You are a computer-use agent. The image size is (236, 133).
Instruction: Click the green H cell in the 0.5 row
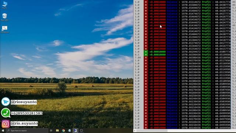tap(146, 55)
